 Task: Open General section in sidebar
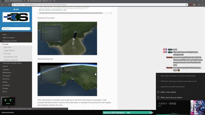click(5, 66)
